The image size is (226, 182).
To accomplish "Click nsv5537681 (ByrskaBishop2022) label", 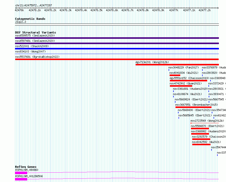I will [x=37, y=57].
